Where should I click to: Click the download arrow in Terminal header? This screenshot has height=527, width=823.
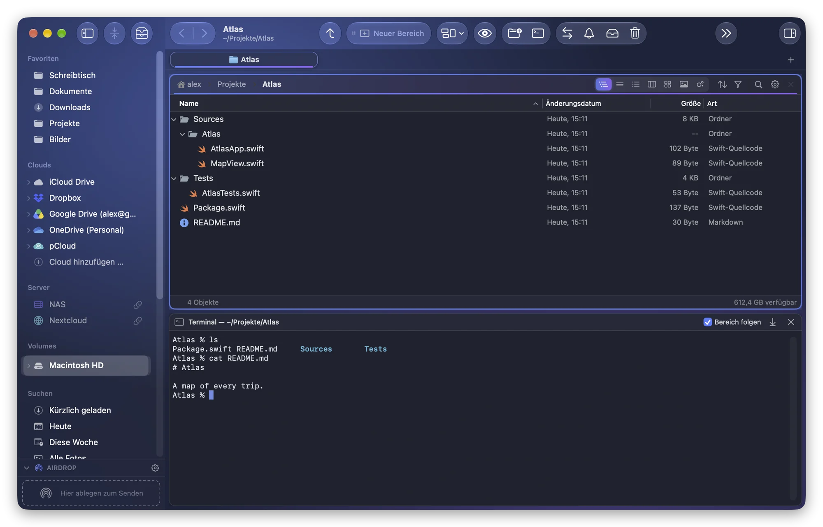773,322
